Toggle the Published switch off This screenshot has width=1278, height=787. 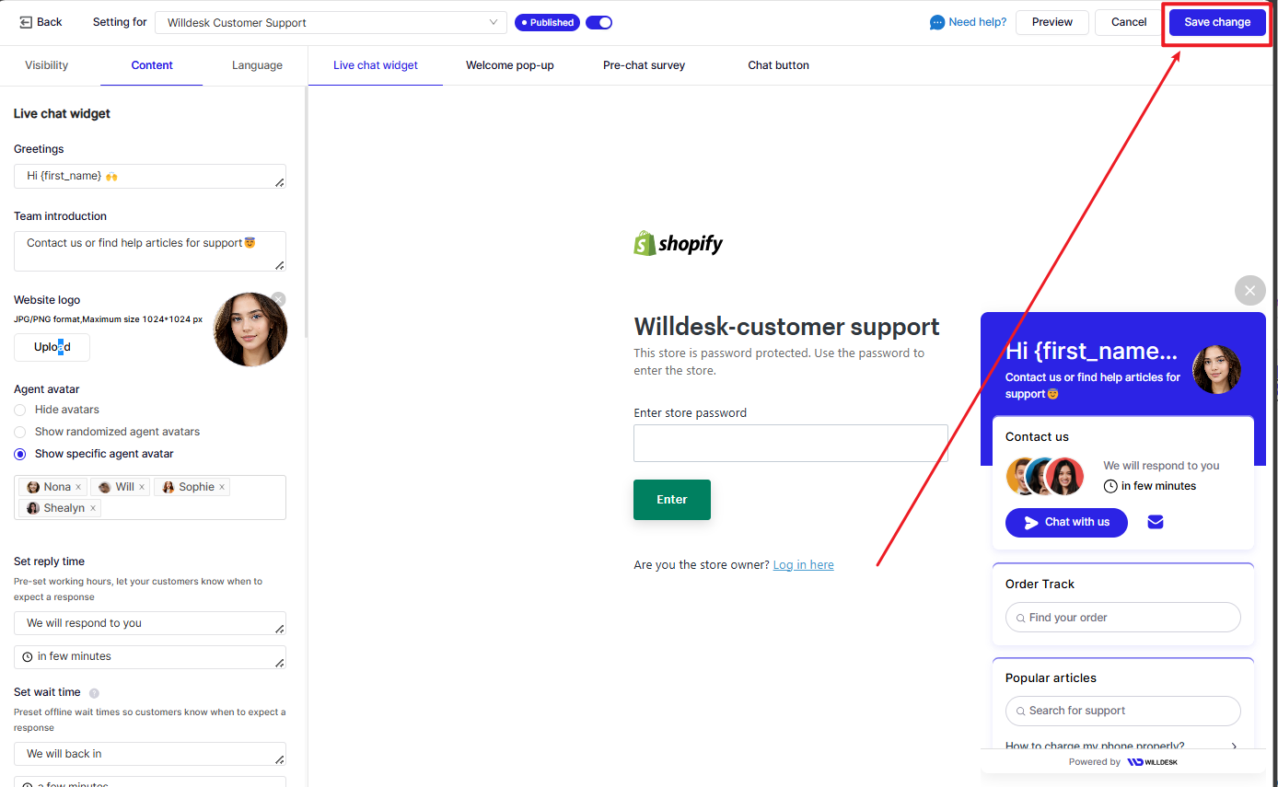tap(598, 22)
